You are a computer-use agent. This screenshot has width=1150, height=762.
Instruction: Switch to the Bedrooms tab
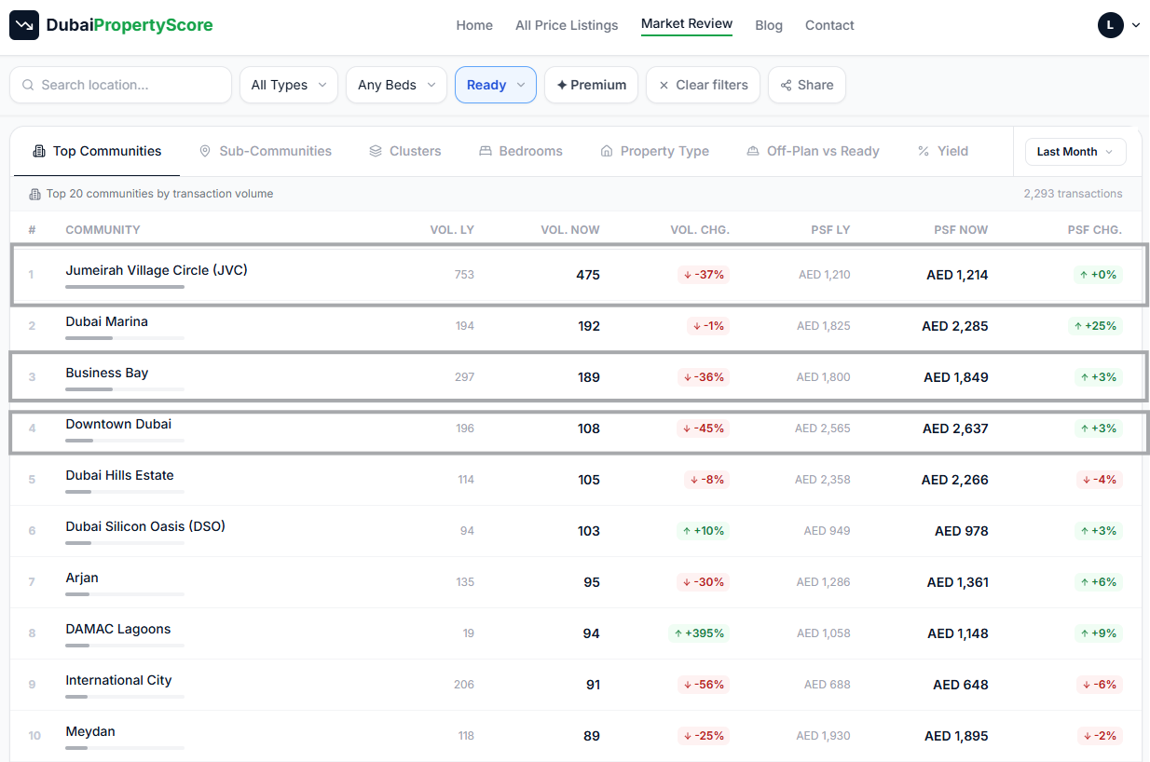click(x=521, y=151)
